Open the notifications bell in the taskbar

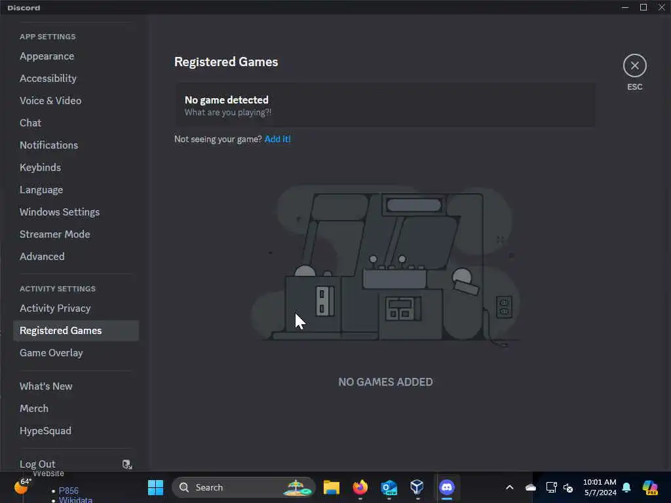[x=626, y=487]
